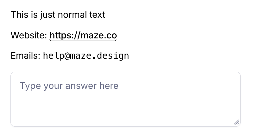Screen dimensions: 254x132
Task: Click the help@maze.design email address
Action: coord(86,56)
